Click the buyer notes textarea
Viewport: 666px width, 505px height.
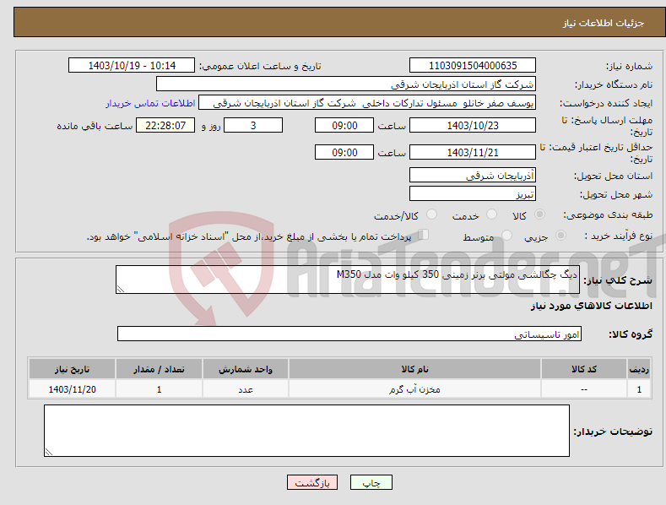306,431
